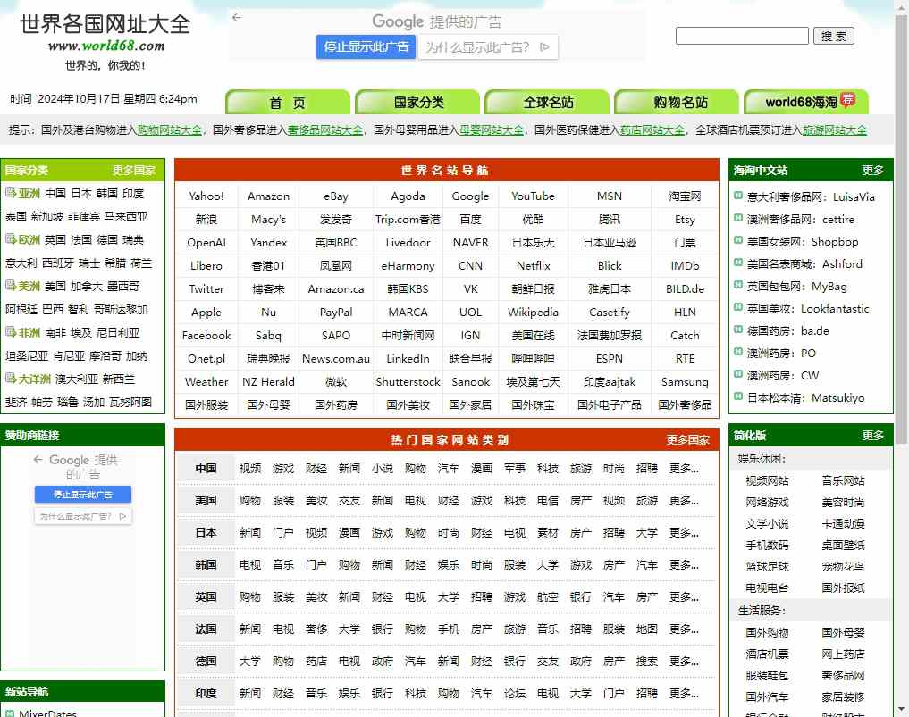The image size is (909, 717).
Task: Open the 购物网站大全 link in tips bar
Action: tap(170, 130)
